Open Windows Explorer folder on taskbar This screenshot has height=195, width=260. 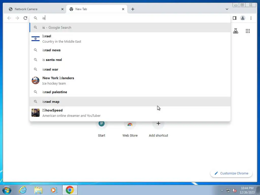point(38,190)
